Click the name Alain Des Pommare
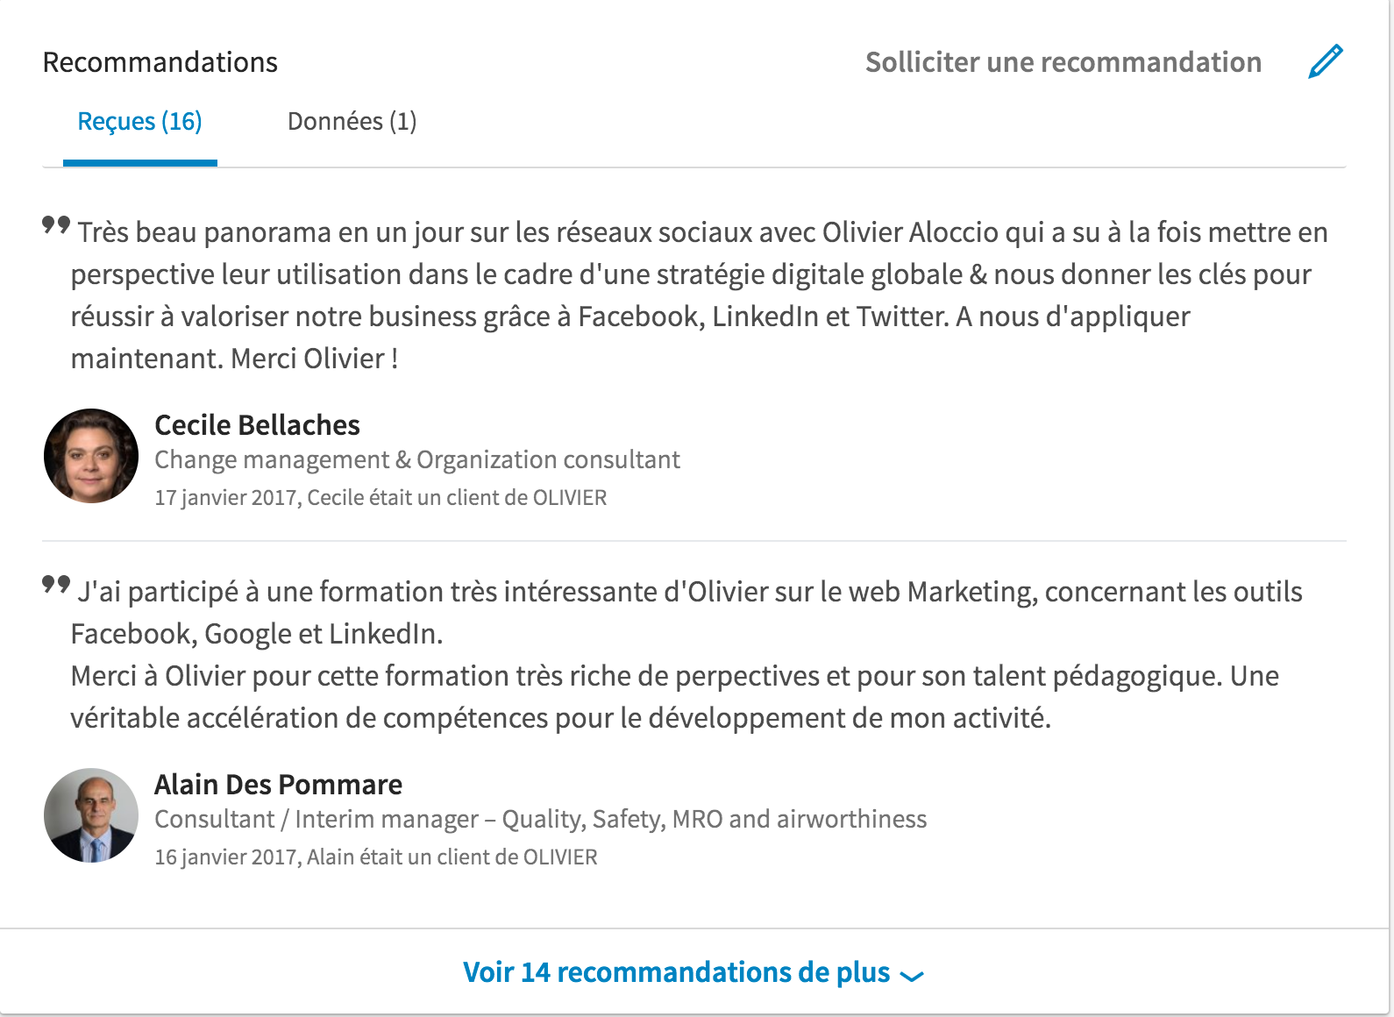Image resolution: width=1394 pixels, height=1017 pixels. (279, 785)
